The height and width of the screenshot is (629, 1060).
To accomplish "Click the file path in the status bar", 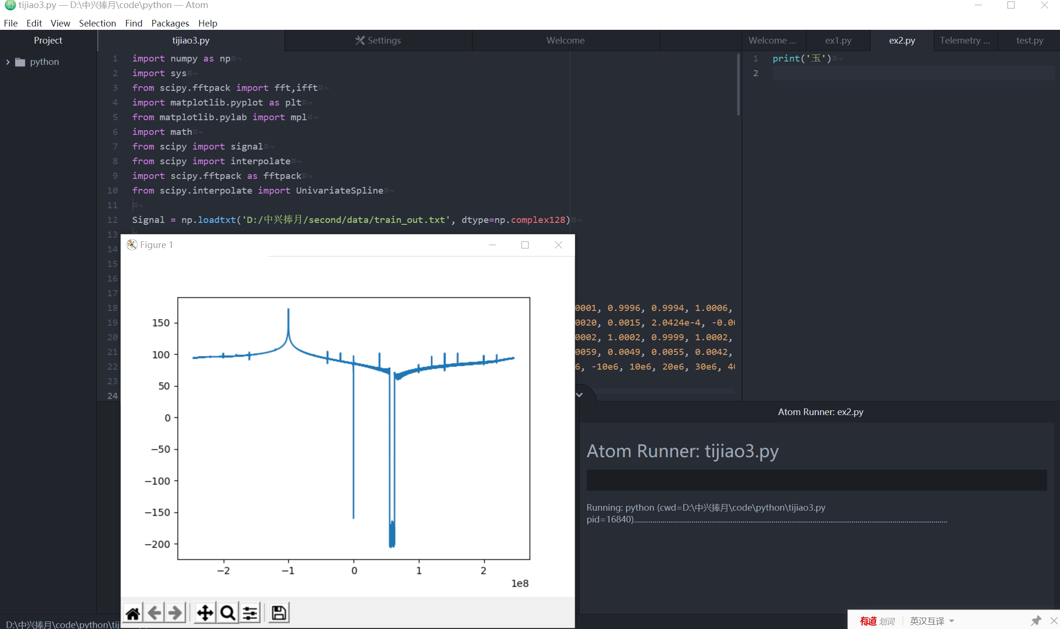I will 62,624.
